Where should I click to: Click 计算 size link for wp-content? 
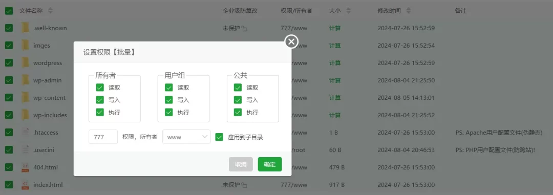click(335, 97)
